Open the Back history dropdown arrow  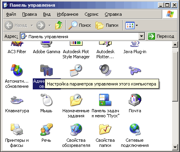click(x=32, y=25)
